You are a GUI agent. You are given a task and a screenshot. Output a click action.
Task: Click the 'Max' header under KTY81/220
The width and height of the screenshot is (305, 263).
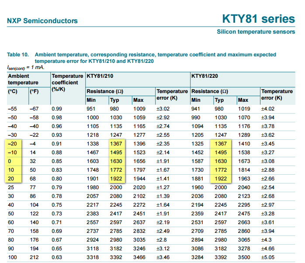coord(243,100)
